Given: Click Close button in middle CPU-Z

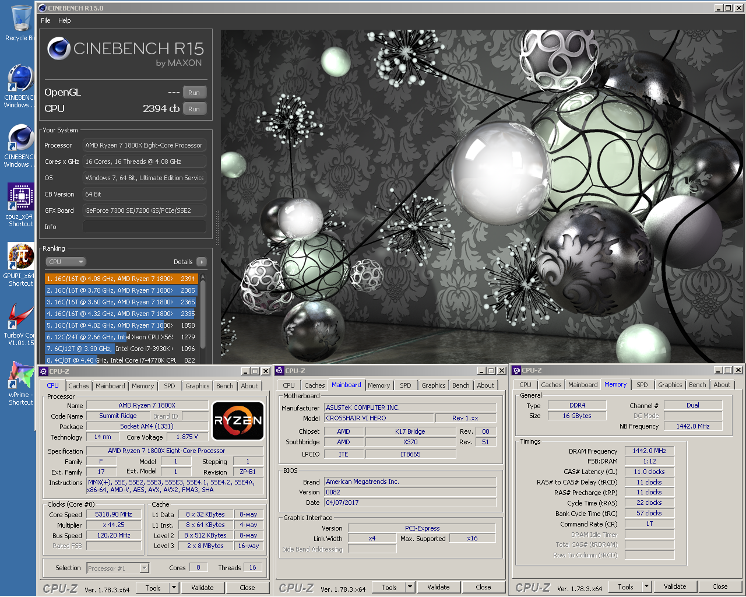Looking at the screenshot, I should (x=483, y=587).
